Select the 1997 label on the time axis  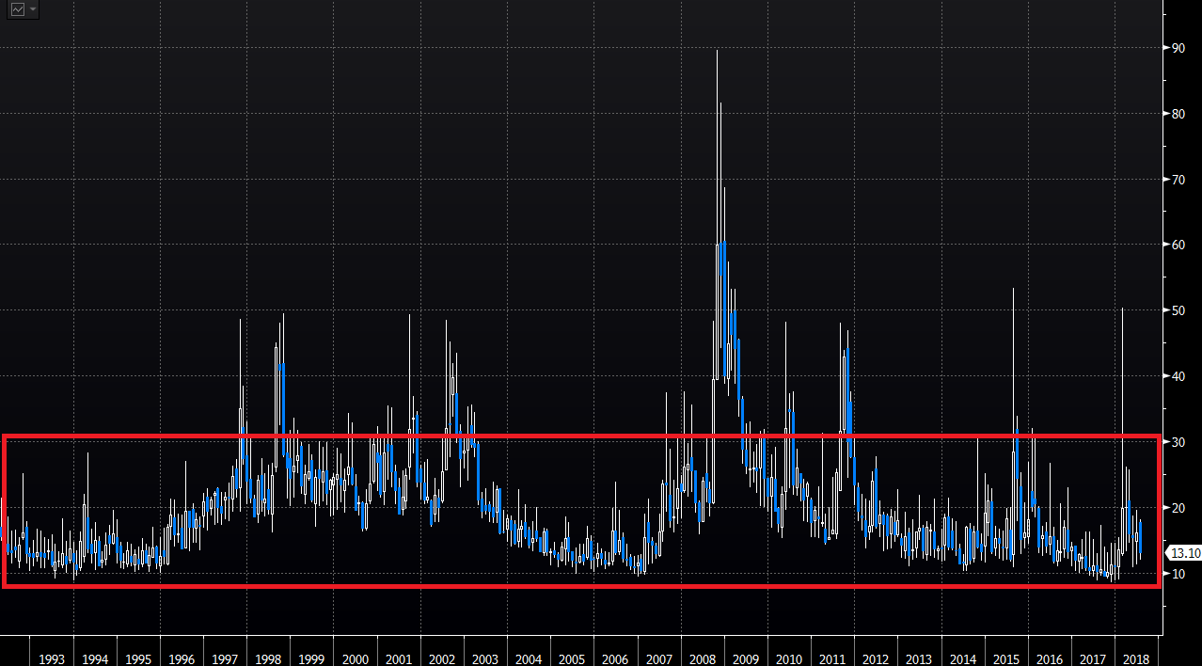coord(226,660)
